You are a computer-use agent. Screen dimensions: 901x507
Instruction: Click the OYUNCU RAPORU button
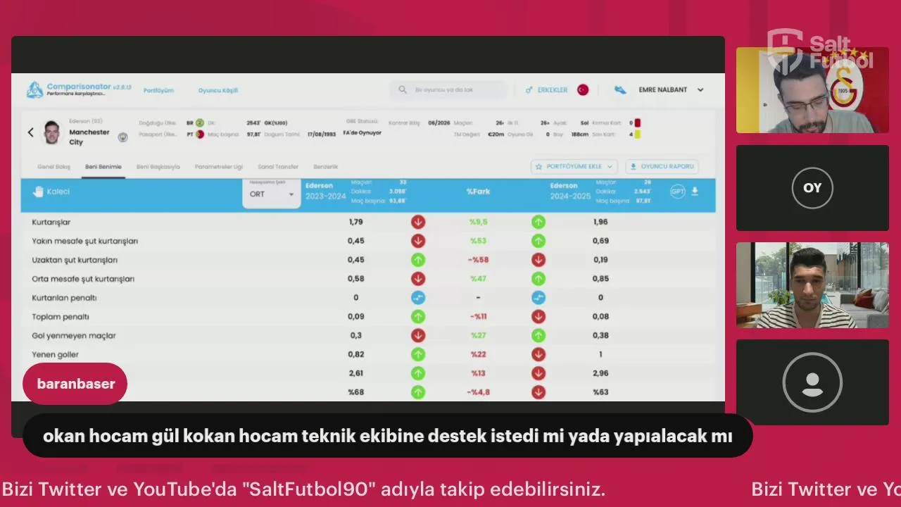662,167
